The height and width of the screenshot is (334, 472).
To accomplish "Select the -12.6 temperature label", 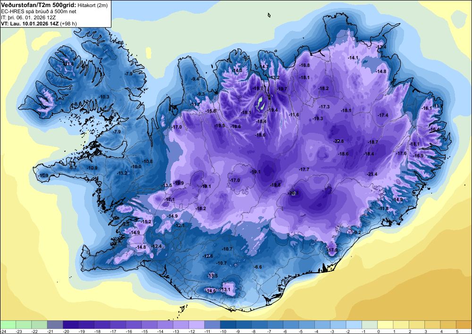I will click(x=207, y=256).
